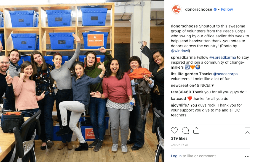The image size is (254, 162).
Task: Save the post with the bookmark icon
Action: click(x=247, y=130)
